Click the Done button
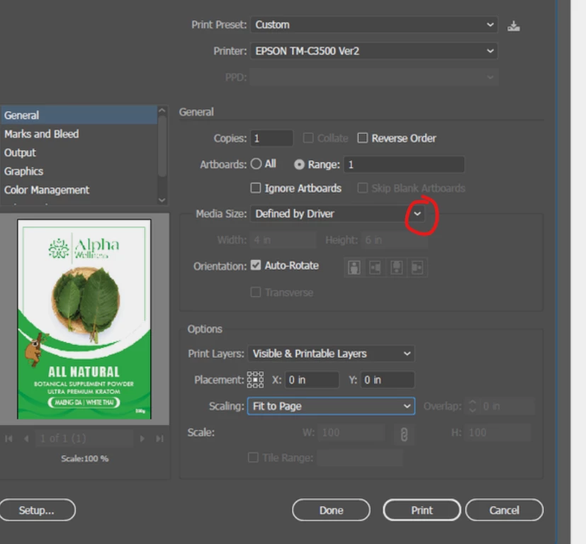The width and height of the screenshot is (586, 544). [x=331, y=510]
